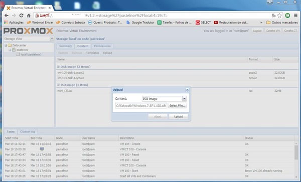This screenshot has height=182, width=301.
Task: Open the browser Home icon
Action: (x=29, y=16)
